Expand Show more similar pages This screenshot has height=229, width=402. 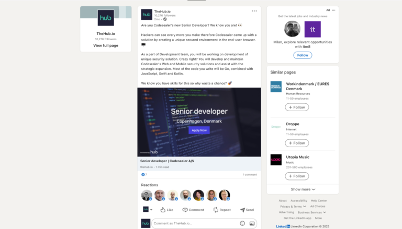(x=303, y=189)
